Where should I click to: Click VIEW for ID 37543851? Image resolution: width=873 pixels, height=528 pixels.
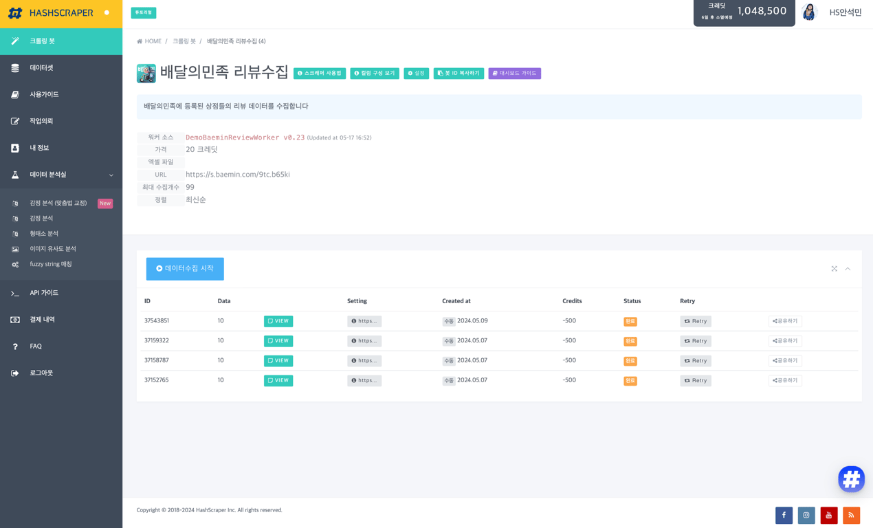tap(278, 321)
